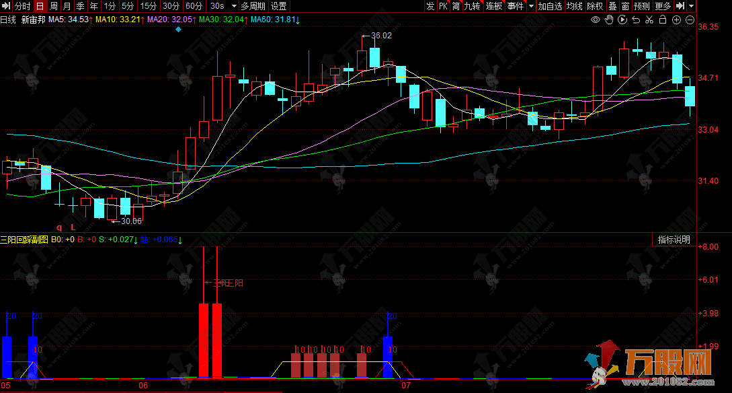The image size is (732, 393).
Task: Click the MA5 white legend label
Action: [x=69, y=20]
